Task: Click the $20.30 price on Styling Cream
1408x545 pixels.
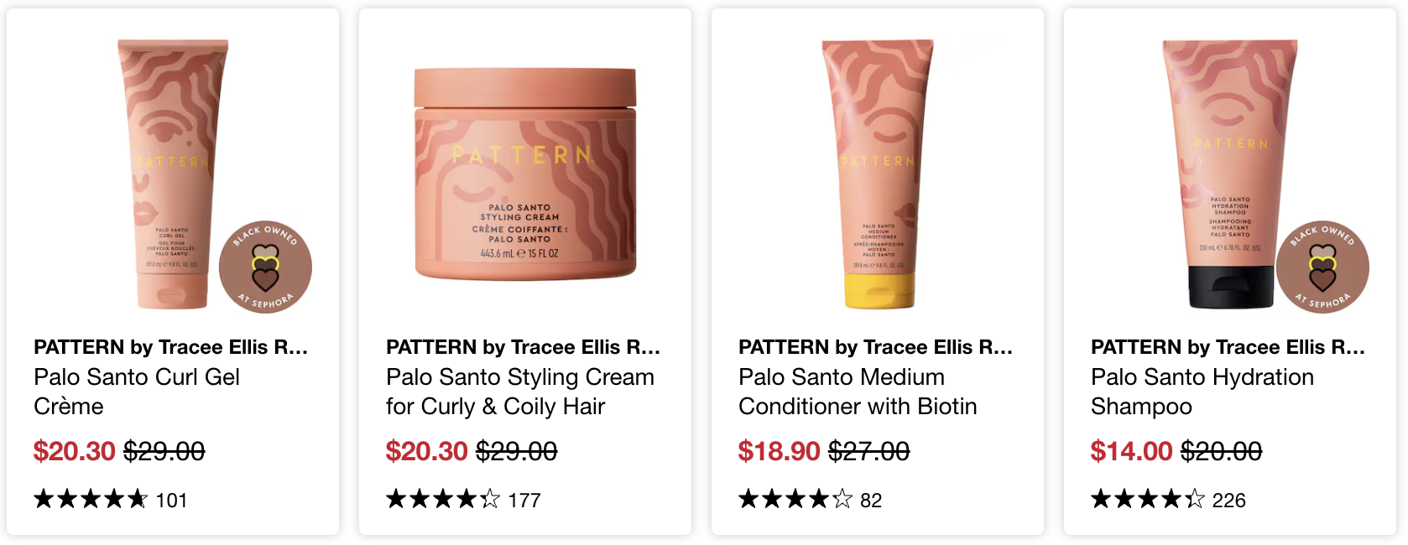Action: pyautogui.click(x=426, y=451)
